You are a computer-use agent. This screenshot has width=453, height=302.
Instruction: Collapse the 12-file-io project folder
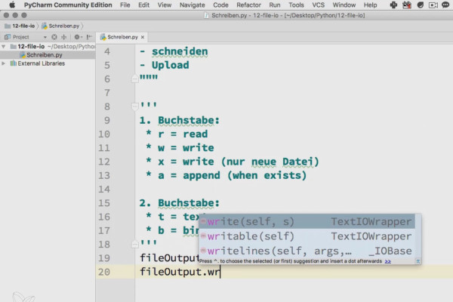(x=4, y=46)
